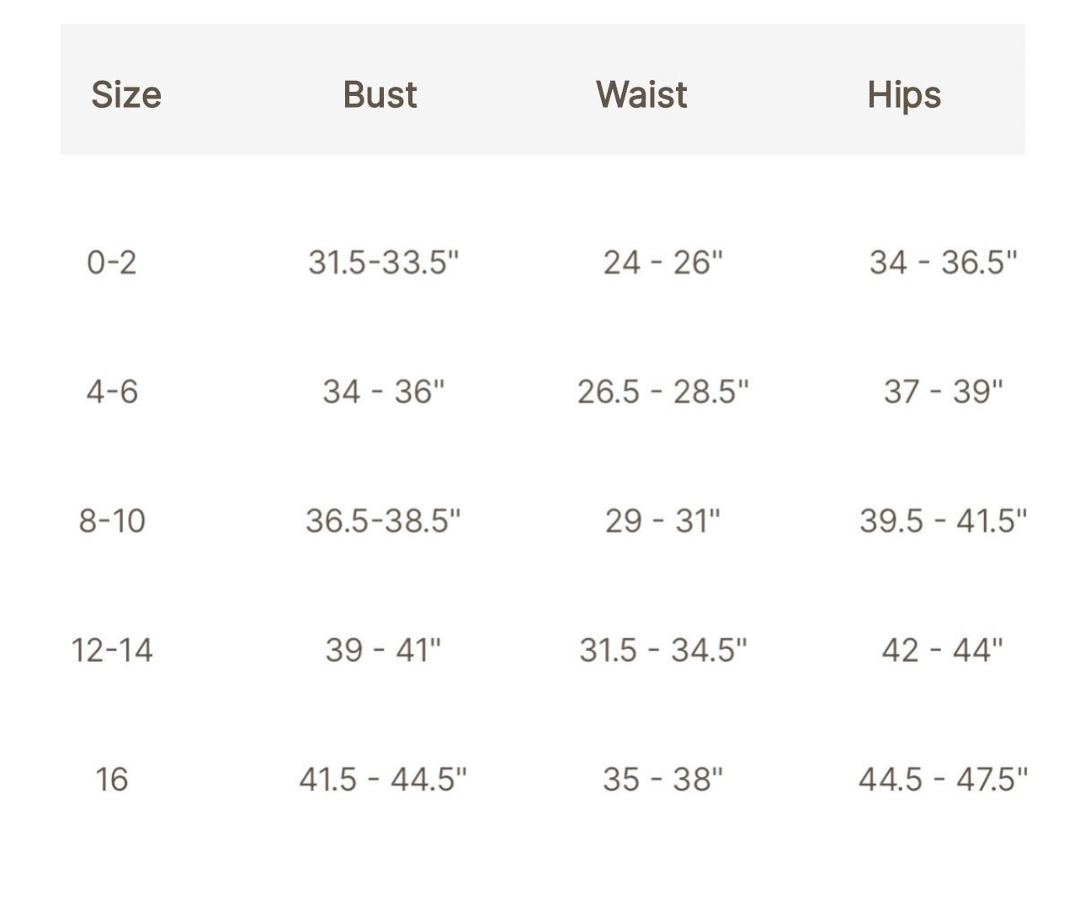Select the 4-6 size row label

pyautogui.click(x=112, y=392)
